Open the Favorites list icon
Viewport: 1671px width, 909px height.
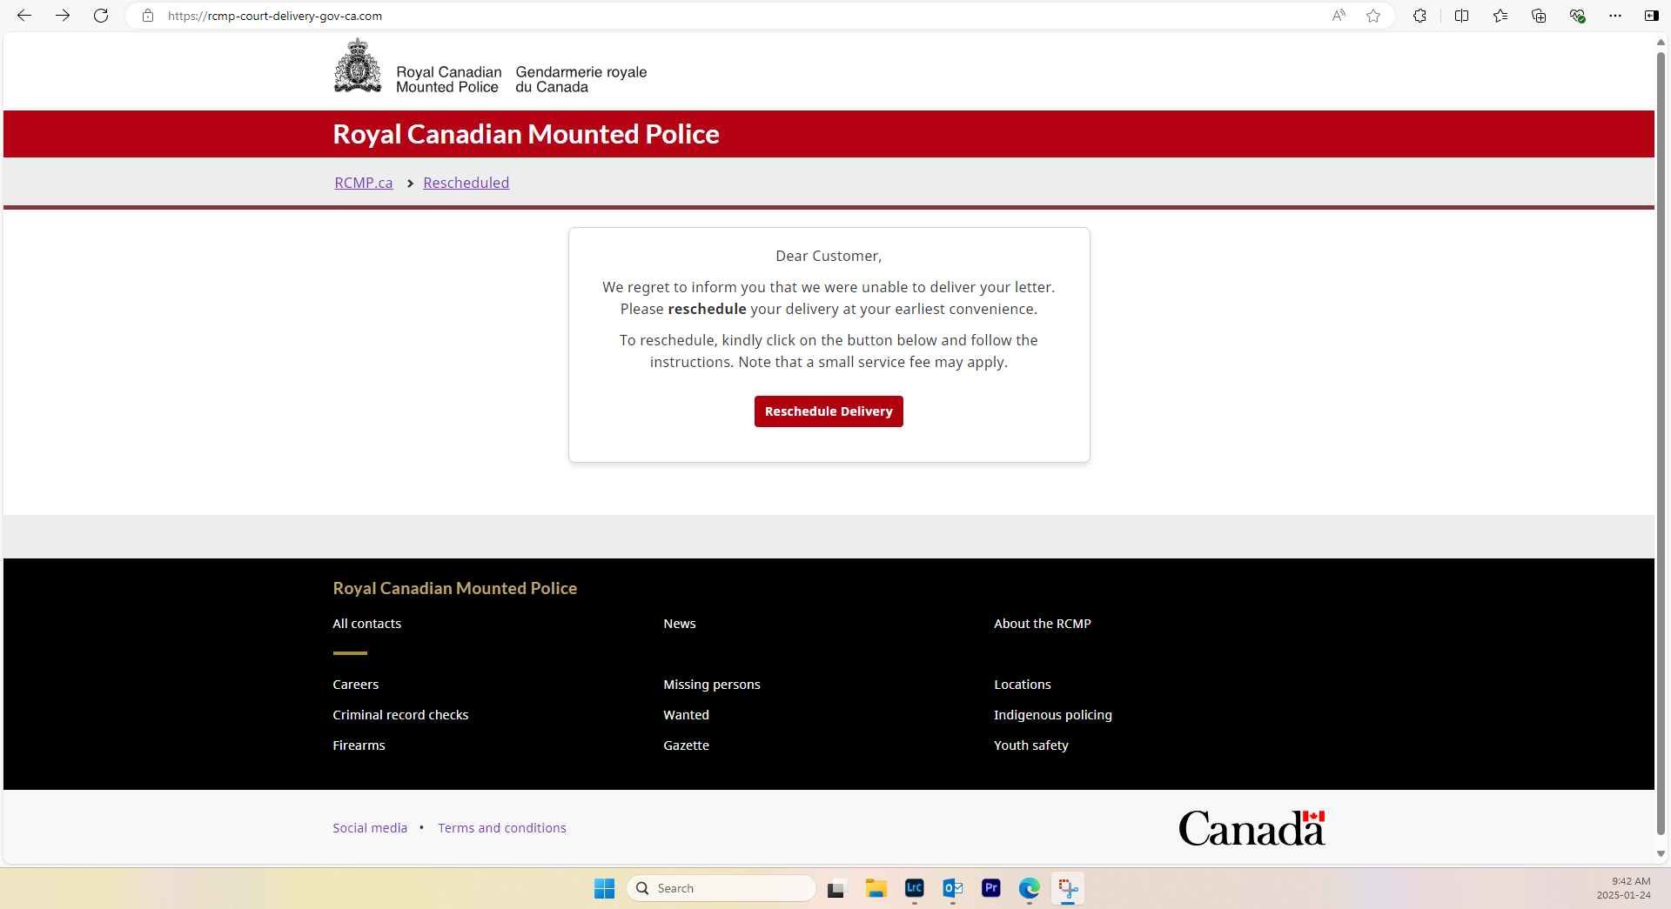1500,16
